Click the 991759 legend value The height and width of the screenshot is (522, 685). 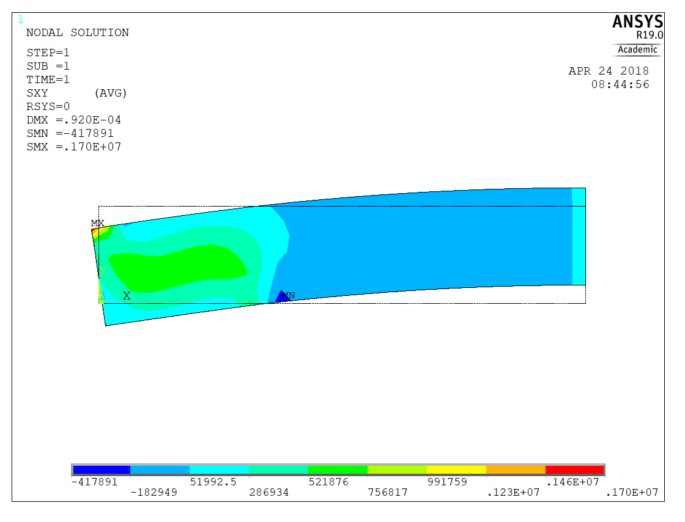(x=447, y=482)
